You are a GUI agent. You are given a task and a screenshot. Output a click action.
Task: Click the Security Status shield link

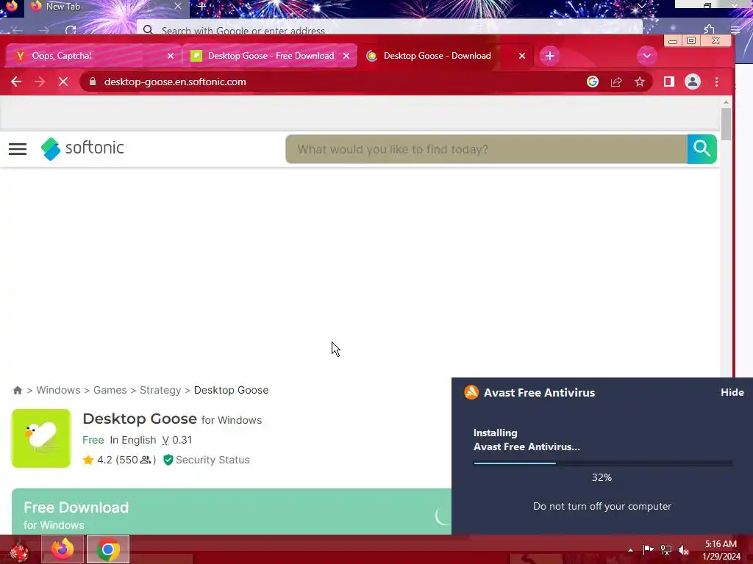click(207, 460)
